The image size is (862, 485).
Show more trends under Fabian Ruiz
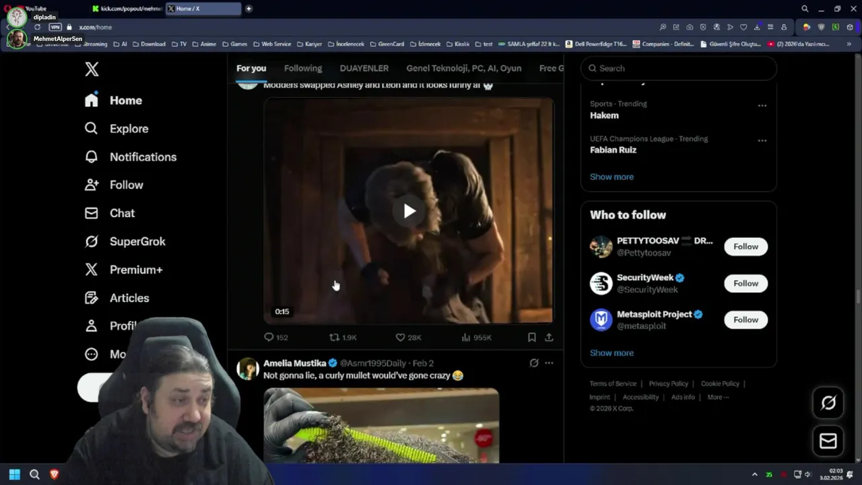pyautogui.click(x=611, y=176)
